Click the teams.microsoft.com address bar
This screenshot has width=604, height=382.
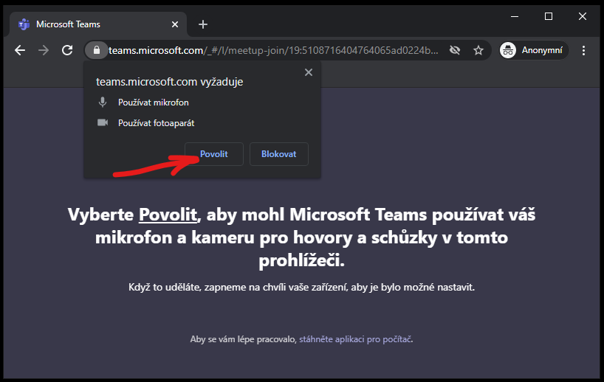click(x=272, y=50)
